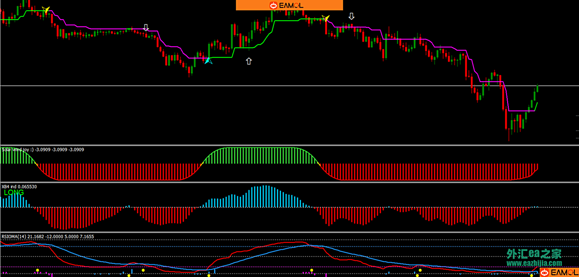Click the yellow arrow beneath the EAMOL banner
This screenshot has width=579, height=277.
[x=326, y=18]
